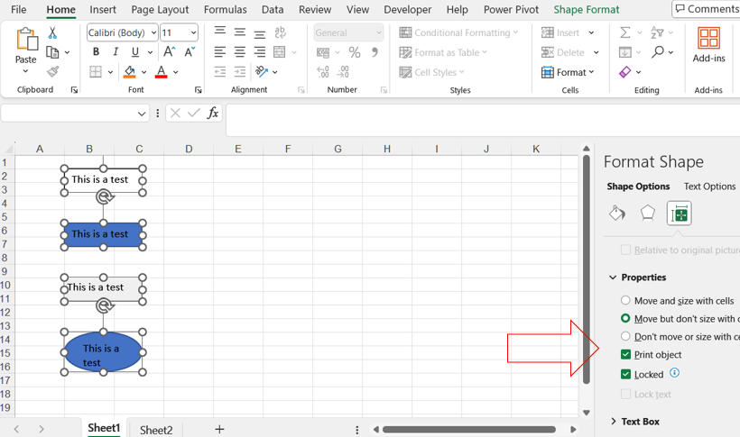Click the Increase Font Size icon

tap(169, 52)
